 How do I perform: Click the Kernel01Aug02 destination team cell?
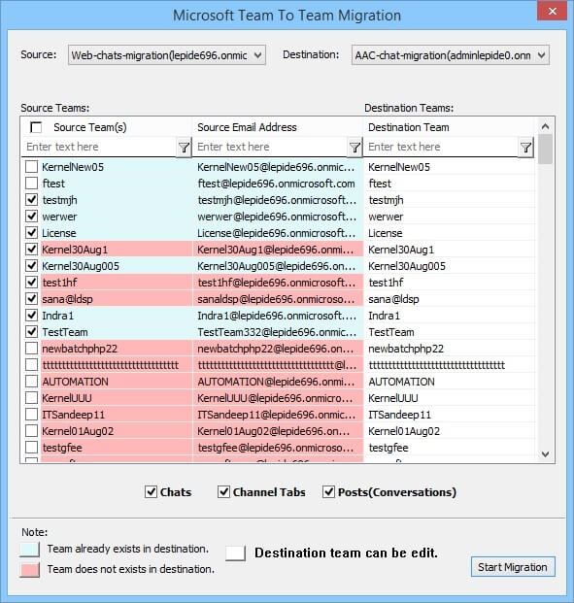pos(449,431)
